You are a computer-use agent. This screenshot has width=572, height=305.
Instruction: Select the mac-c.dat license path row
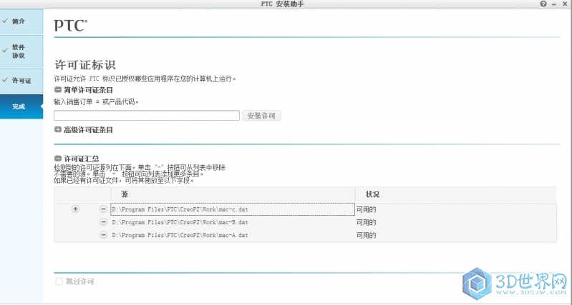(x=233, y=209)
